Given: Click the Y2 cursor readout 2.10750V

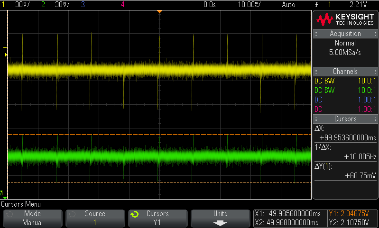Looking at the screenshot, I should (x=349, y=222).
